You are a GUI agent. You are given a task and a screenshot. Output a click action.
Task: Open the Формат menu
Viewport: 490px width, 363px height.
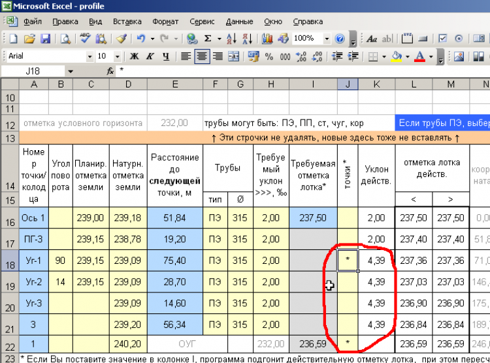click(165, 21)
